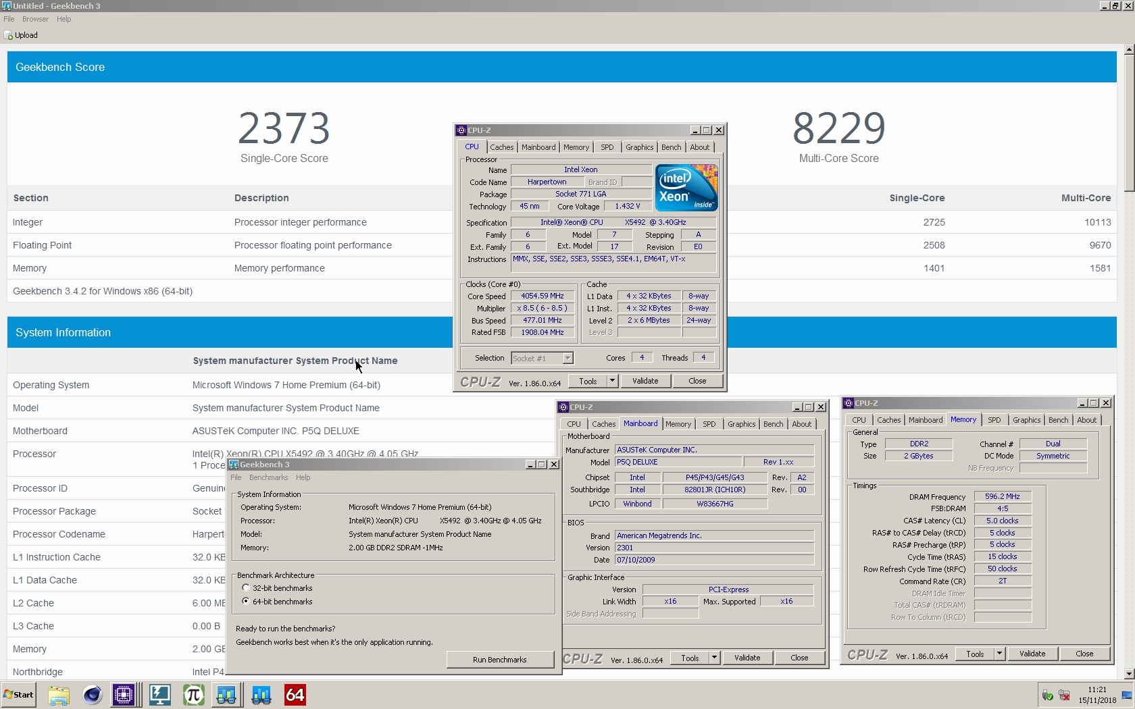This screenshot has height=709, width=1135.
Task: Open Benchmarks menu in Geekbench 3 dialog
Action: tap(268, 477)
